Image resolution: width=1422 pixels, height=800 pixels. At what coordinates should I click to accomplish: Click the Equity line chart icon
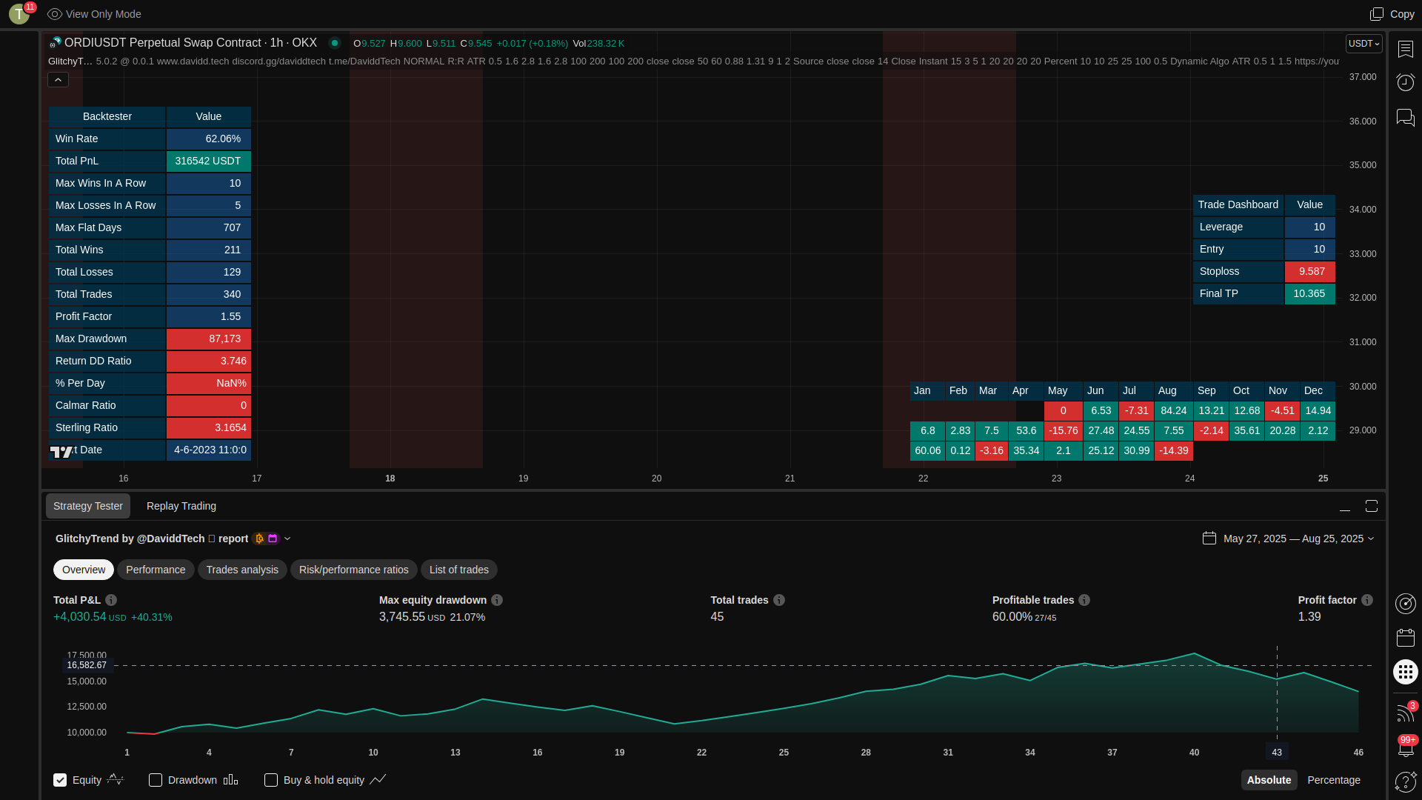click(116, 779)
